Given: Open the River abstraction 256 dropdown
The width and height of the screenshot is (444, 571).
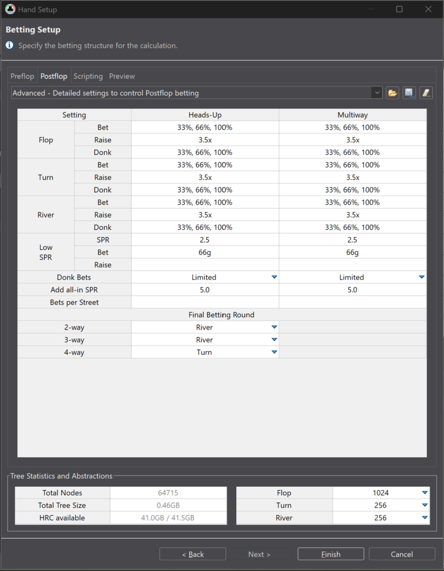Looking at the screenshot, I should [x=425, y=517].
